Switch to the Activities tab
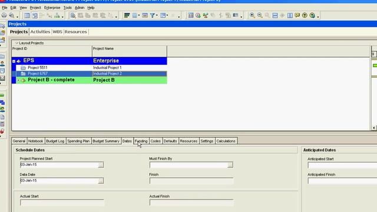 pos(40,32)
